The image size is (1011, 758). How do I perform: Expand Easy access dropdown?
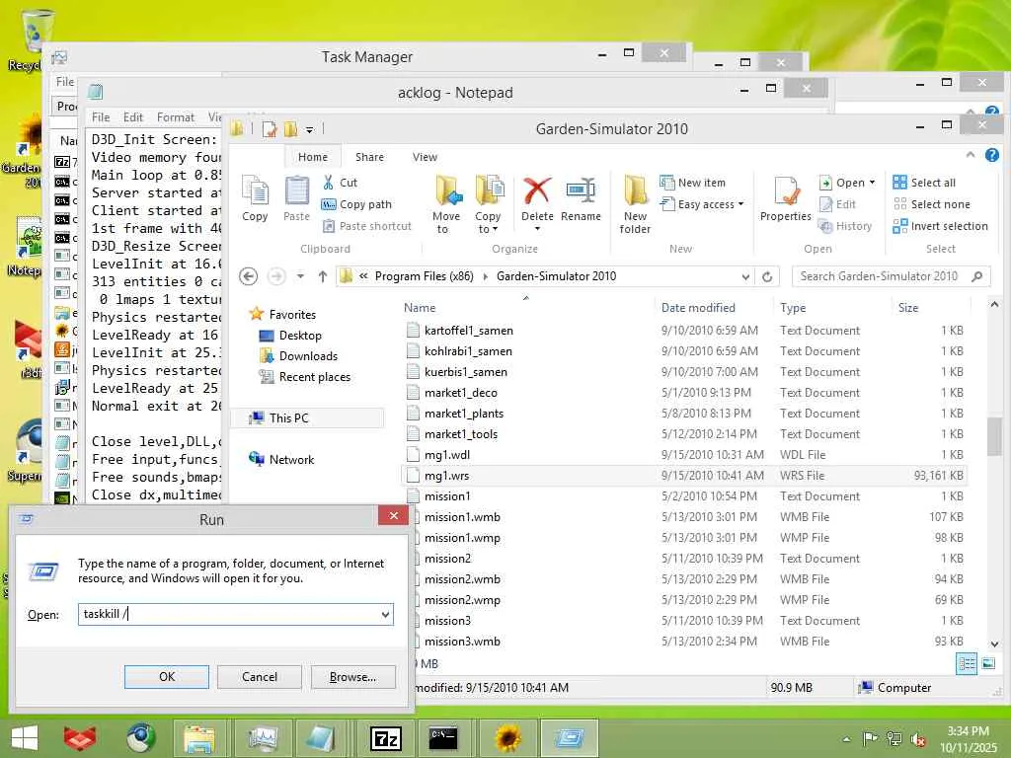[x=740, y=204]
